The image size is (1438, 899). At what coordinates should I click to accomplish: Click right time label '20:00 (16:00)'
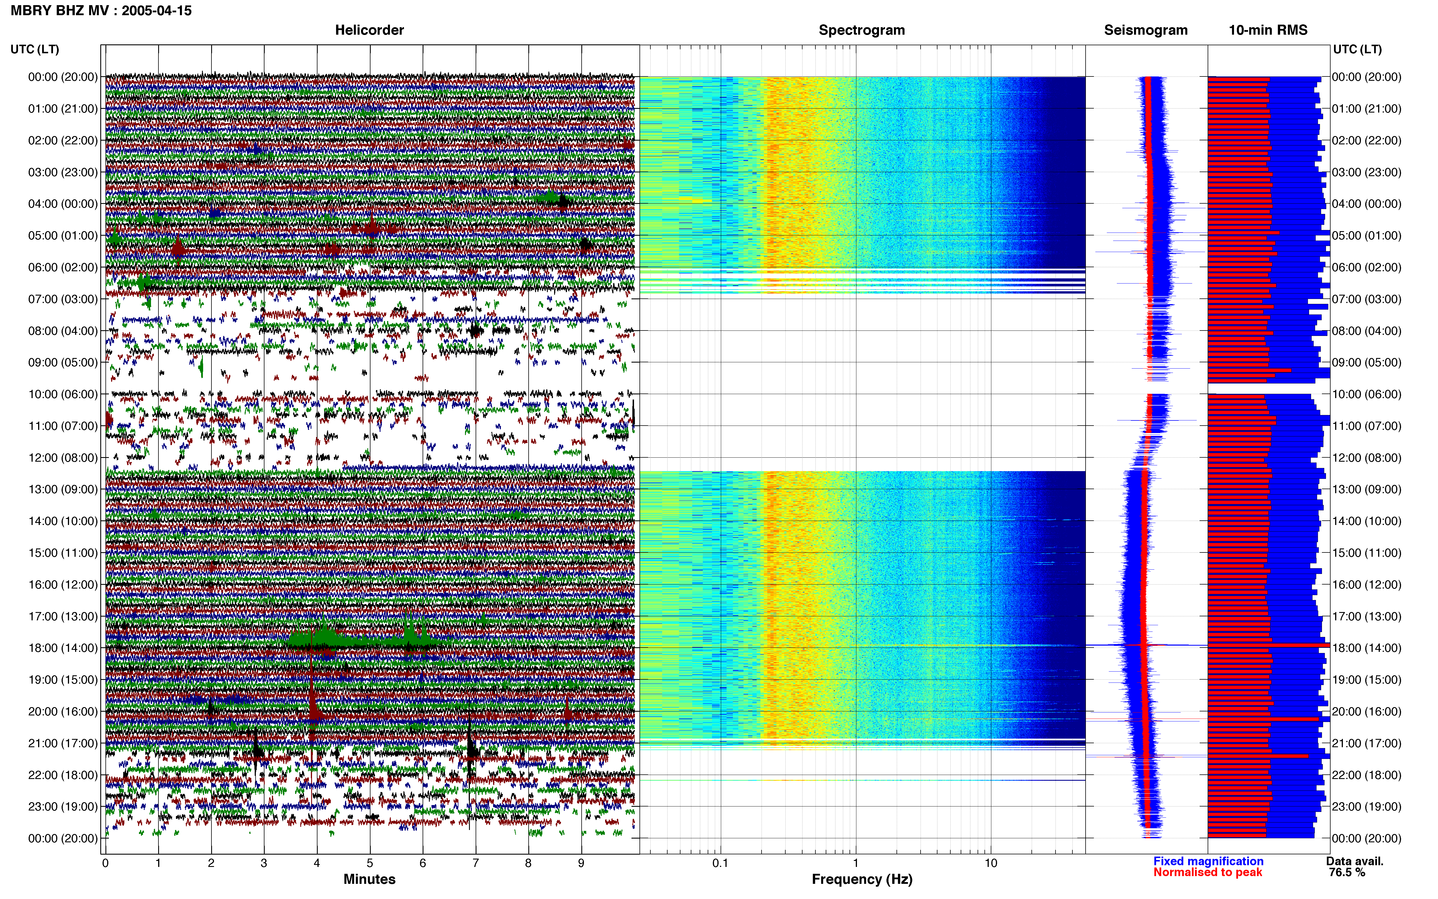[1367, 712]
